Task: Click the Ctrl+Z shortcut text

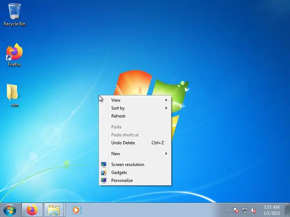Action: point(158,142)
